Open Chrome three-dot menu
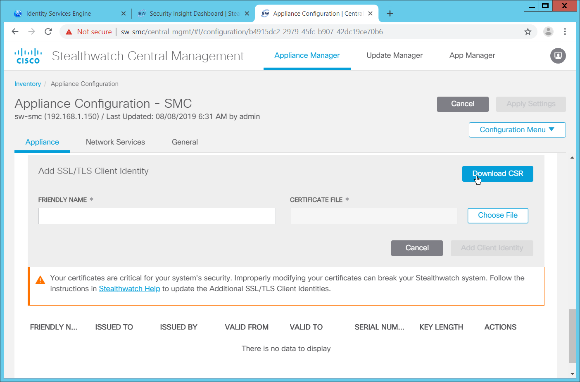580x382 pixels. click(565, 32)
